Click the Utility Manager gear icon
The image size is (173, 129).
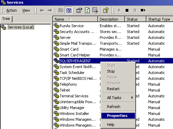tap(56, 107)
